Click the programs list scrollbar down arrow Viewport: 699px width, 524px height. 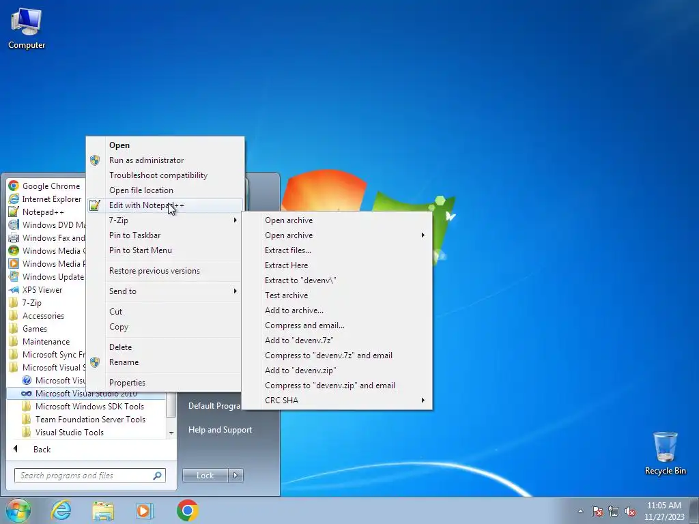tap(171, 433)
